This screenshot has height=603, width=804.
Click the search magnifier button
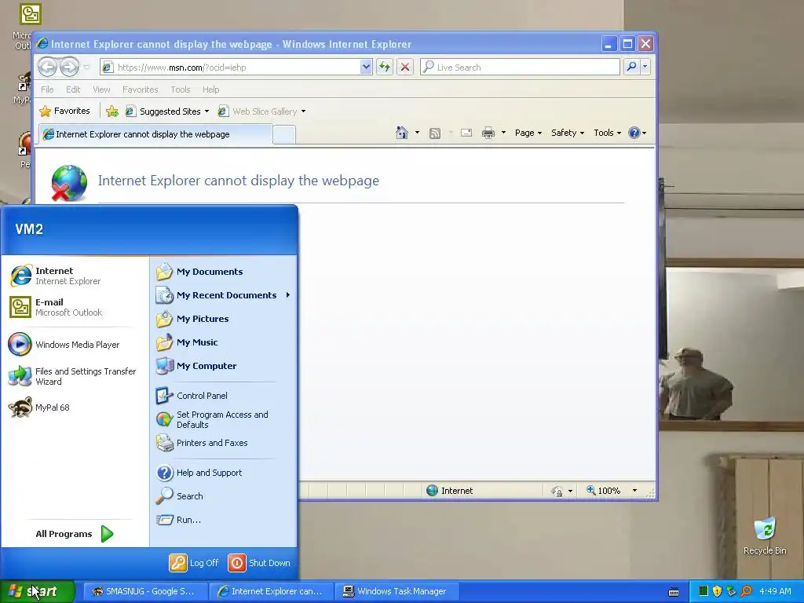tap(632, 67)
